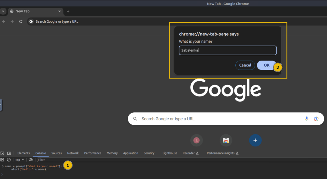Click the reload page icon
Image resolution: width=327 pixels, height=179 pixels.
pyautogui.click(x=21, y=21)
